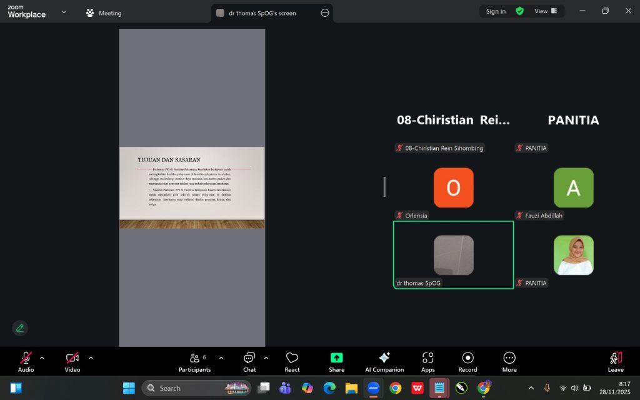Expand video settings caret beside Video
This screenshot has height=400, width=640.
91,358
